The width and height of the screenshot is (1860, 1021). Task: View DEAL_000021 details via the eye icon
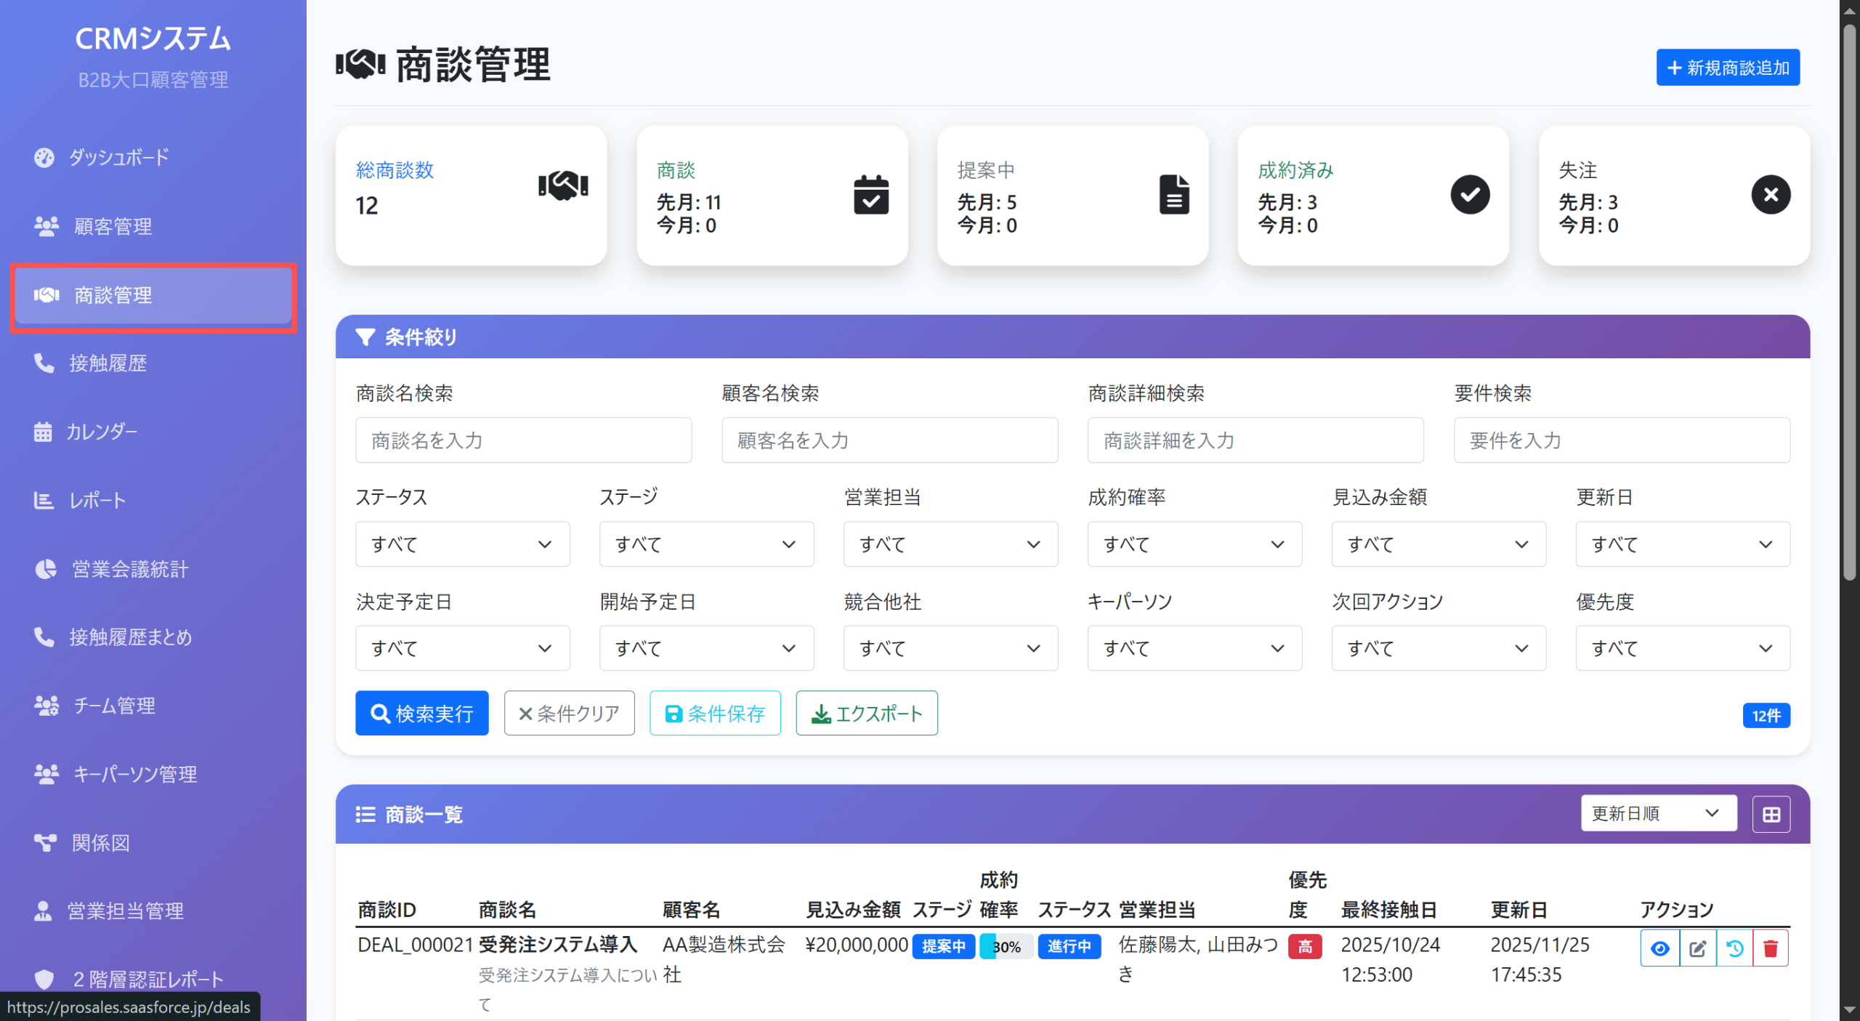click(1660, 947)
